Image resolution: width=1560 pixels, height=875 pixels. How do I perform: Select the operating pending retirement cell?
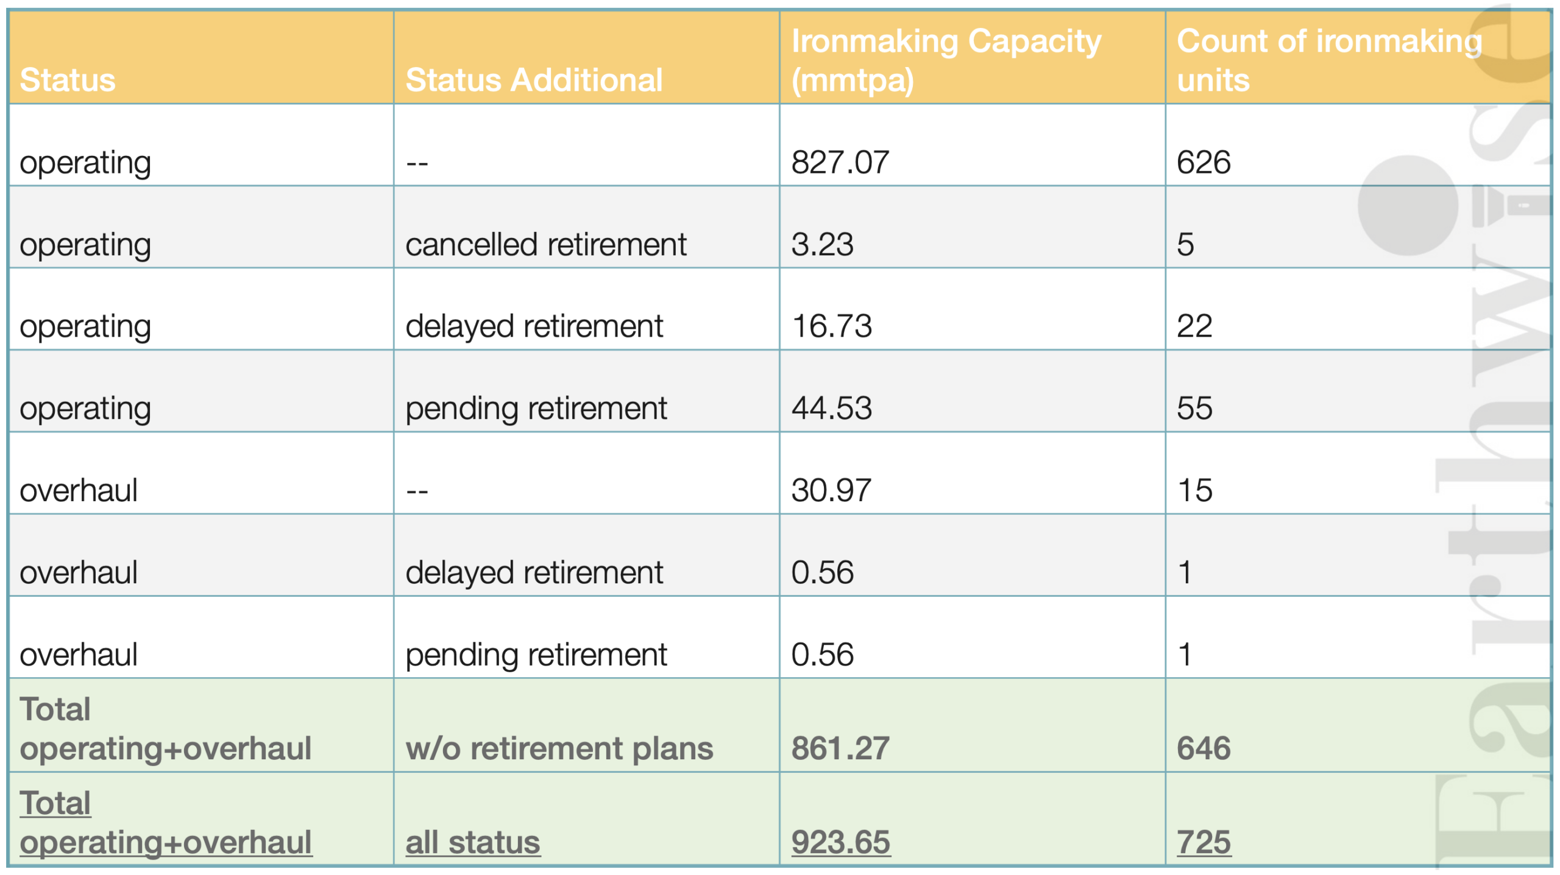click(586, 391)
